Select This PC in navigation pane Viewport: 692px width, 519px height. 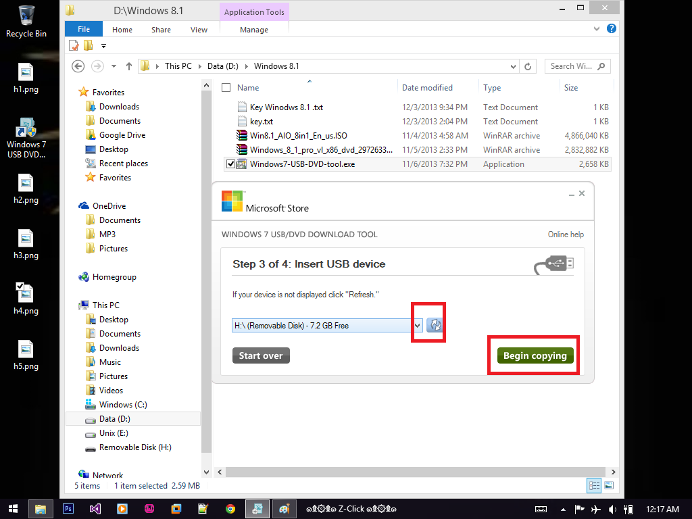coord(106,305)
